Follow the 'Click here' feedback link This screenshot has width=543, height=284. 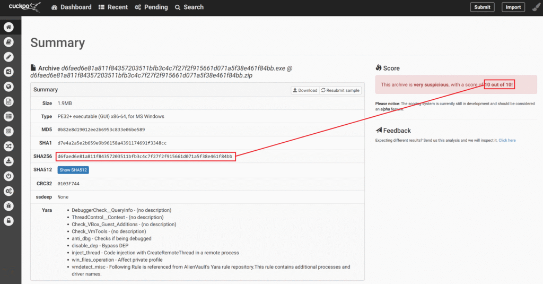click(x=507, y=141)
